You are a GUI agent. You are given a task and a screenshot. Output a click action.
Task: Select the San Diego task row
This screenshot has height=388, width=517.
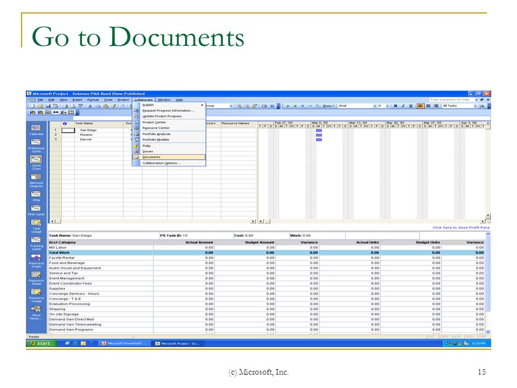[x=153, y=130]
